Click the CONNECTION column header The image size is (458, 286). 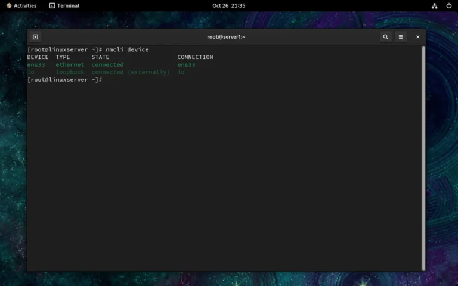pos(195,57)
